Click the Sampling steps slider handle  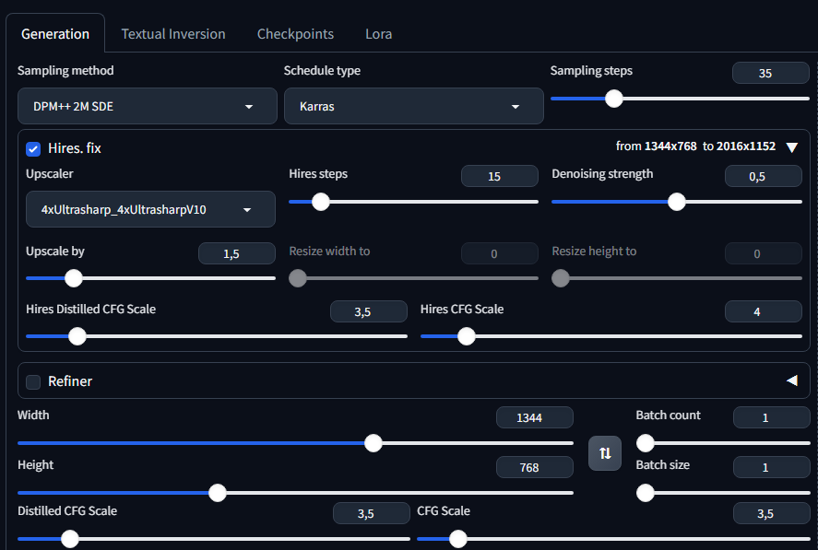614,99
